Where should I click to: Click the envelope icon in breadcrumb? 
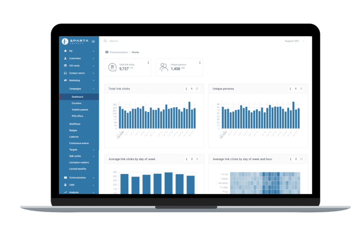click(x=107, y=52)
